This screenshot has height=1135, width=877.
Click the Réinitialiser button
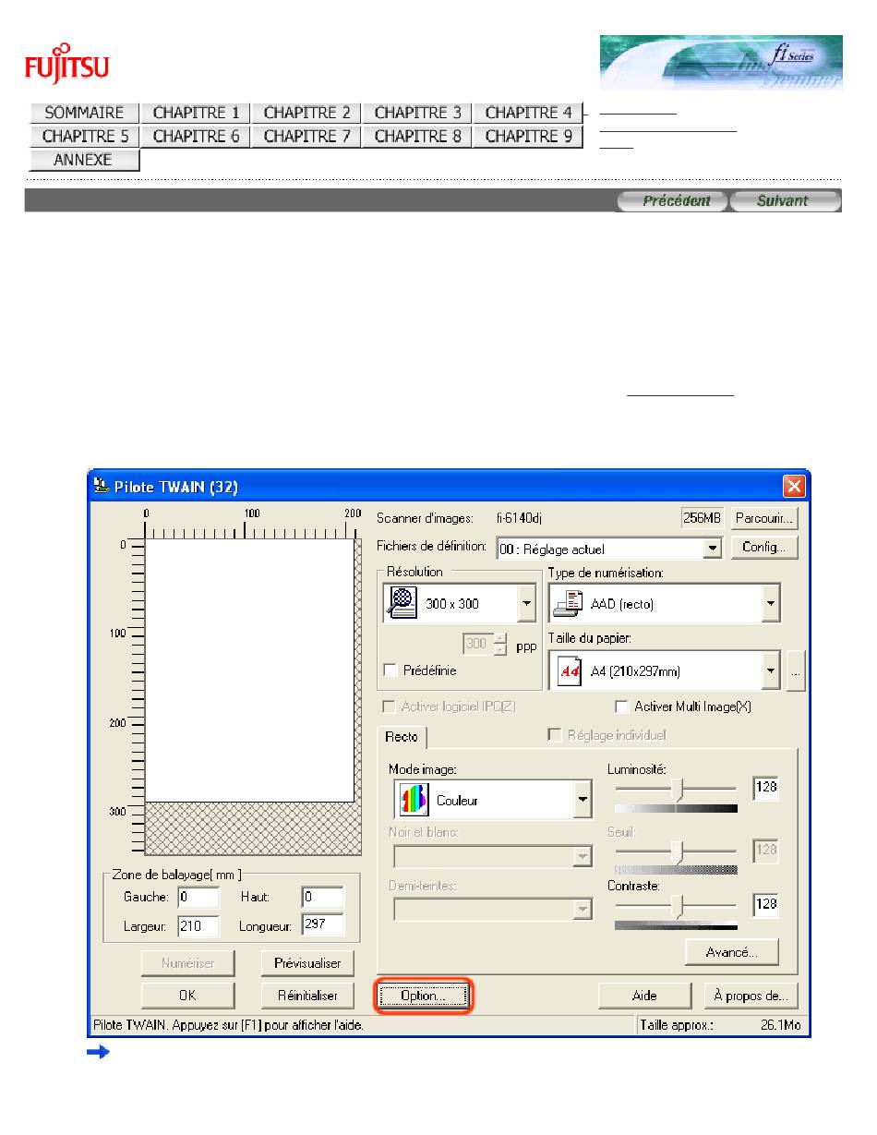(307, 996)
